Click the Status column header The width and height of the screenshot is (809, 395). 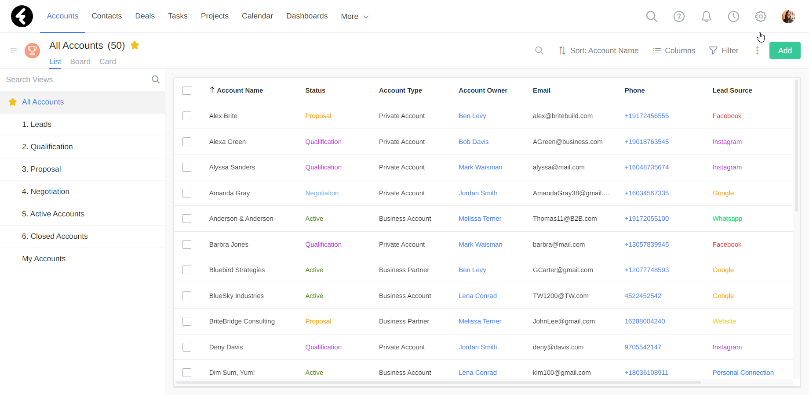point(315,90)
